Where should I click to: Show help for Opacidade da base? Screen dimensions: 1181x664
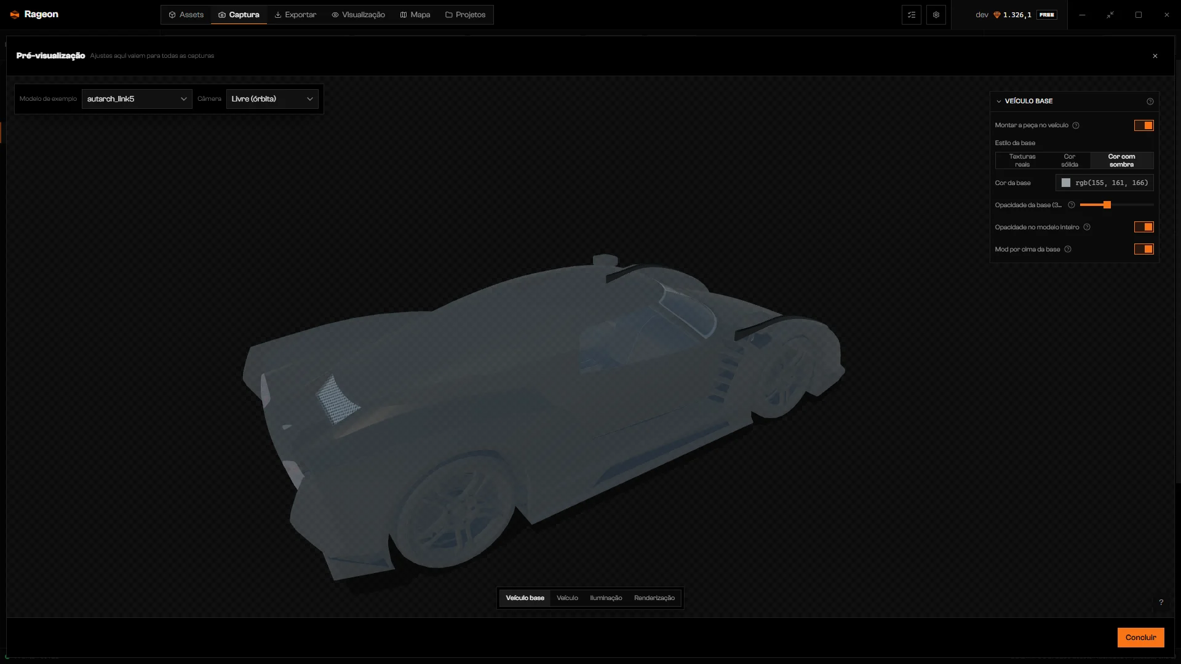click(1072, 205)
